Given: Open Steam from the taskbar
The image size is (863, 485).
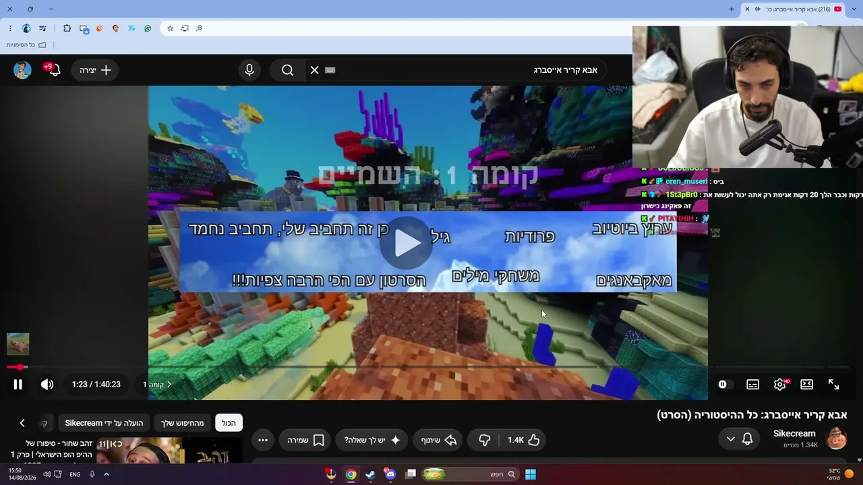Looking at the screenshot, I should (x=370, y=474).
